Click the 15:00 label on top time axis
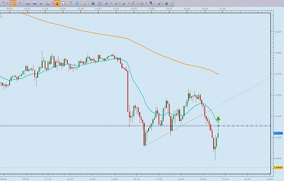284x181 pixels. tap(116, 9)
